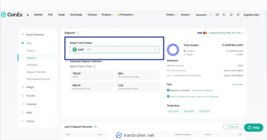Open the Fiat page

[50, 15]
